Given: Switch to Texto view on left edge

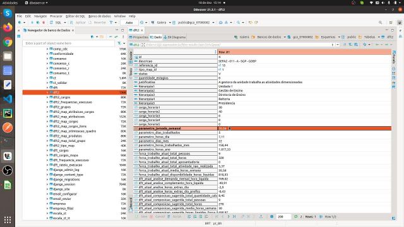Looking at the screenshot, I should tap(131, 73).
